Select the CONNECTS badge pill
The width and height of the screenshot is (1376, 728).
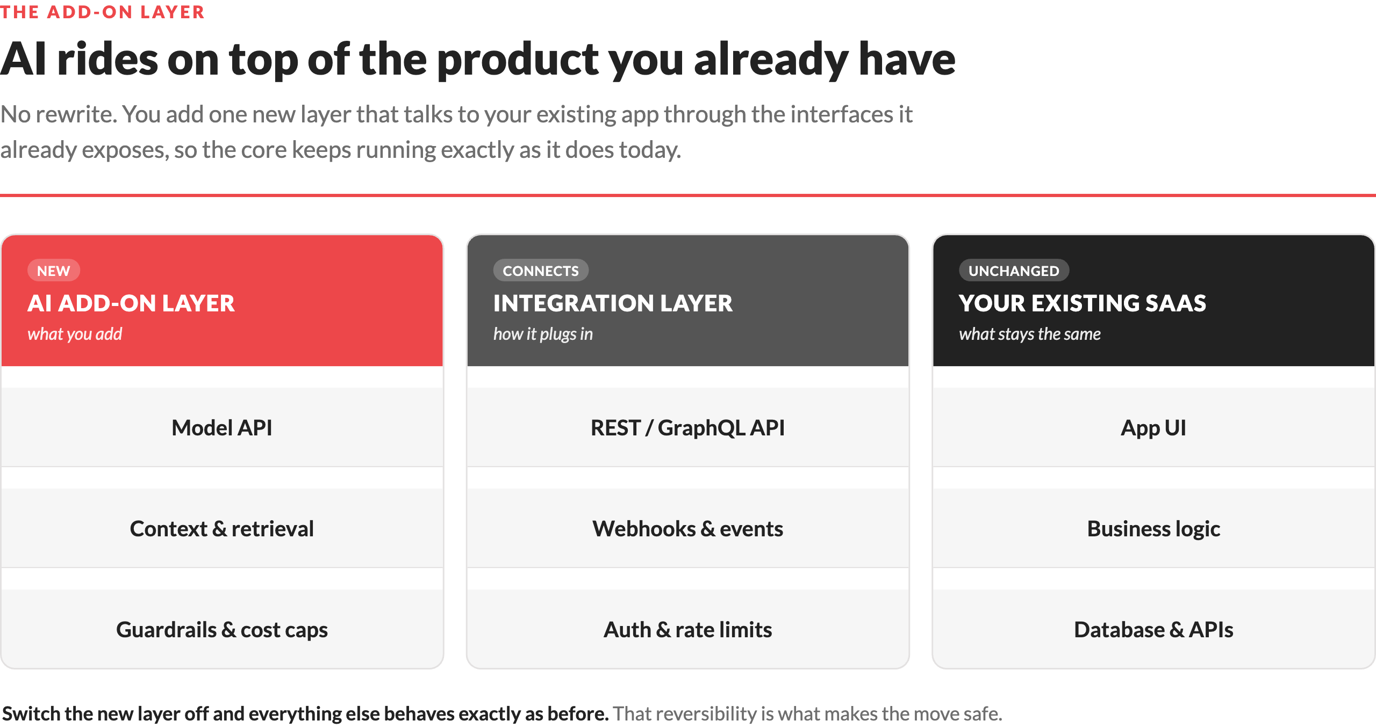point(541,271)
